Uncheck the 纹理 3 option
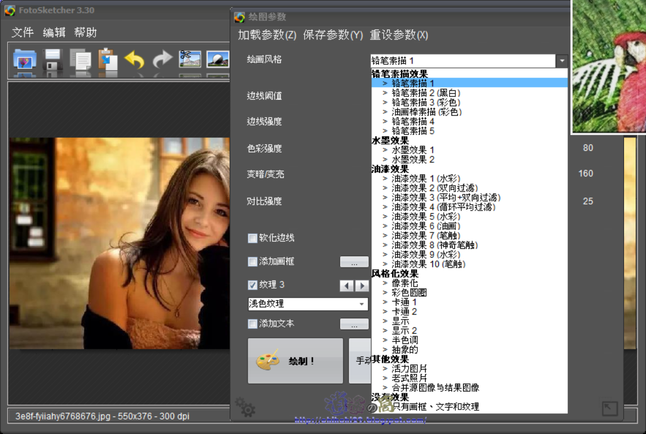Viewport: 646px width, 434px height. click(x=253, y=286)
